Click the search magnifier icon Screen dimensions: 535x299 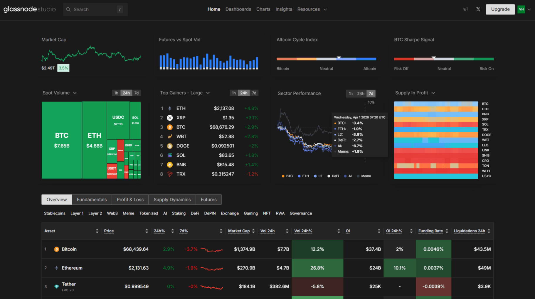point(68,9)
